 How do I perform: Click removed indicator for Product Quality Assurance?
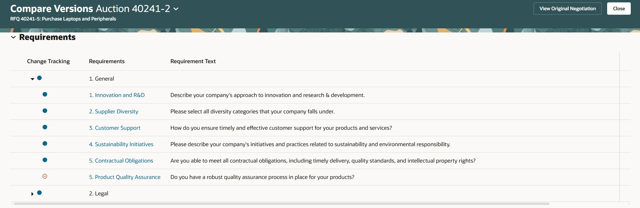[x=45, y=176]
